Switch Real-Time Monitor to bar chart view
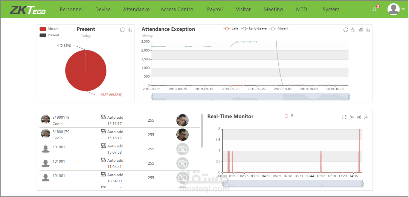 tap(359, 117)
